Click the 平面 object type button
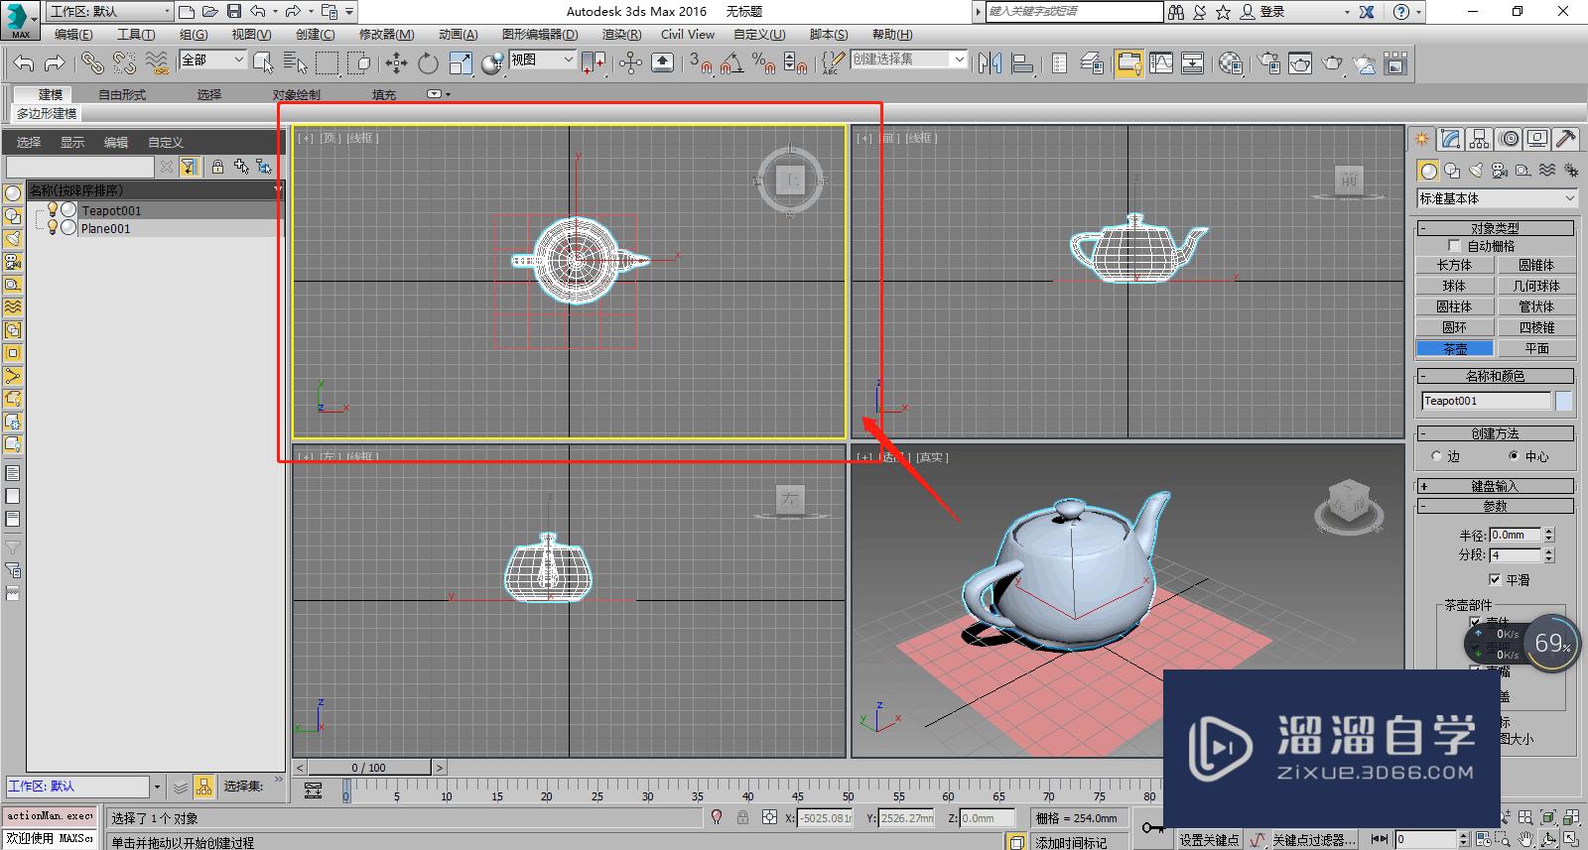 (1536, 348)
